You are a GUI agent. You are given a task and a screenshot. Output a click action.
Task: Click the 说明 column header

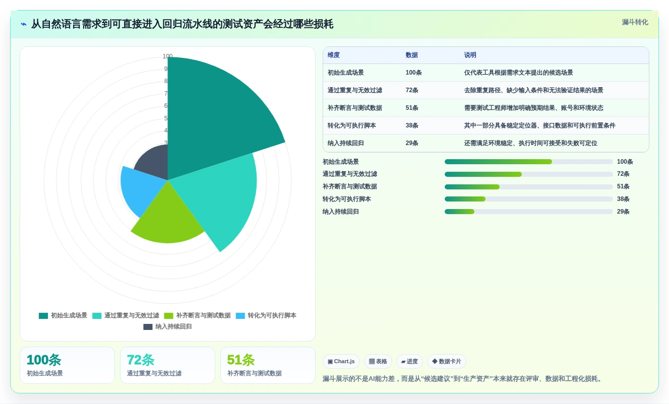tap(470, 55)
